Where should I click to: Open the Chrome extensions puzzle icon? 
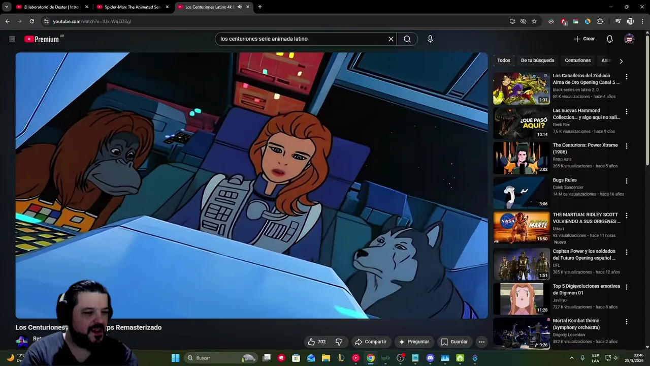tap(600, 21)
